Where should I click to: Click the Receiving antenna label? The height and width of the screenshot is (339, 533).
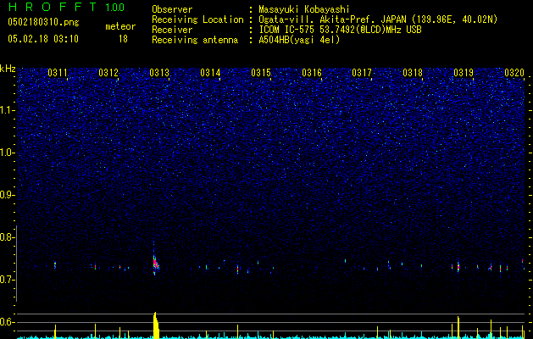coord(195,40)
